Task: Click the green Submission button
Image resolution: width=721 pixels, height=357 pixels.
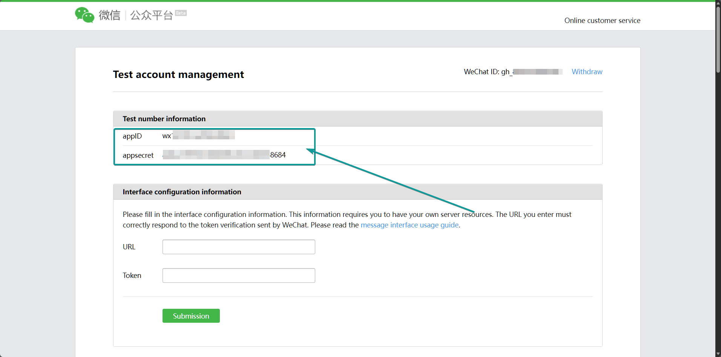Action: (x=191, y=316)
